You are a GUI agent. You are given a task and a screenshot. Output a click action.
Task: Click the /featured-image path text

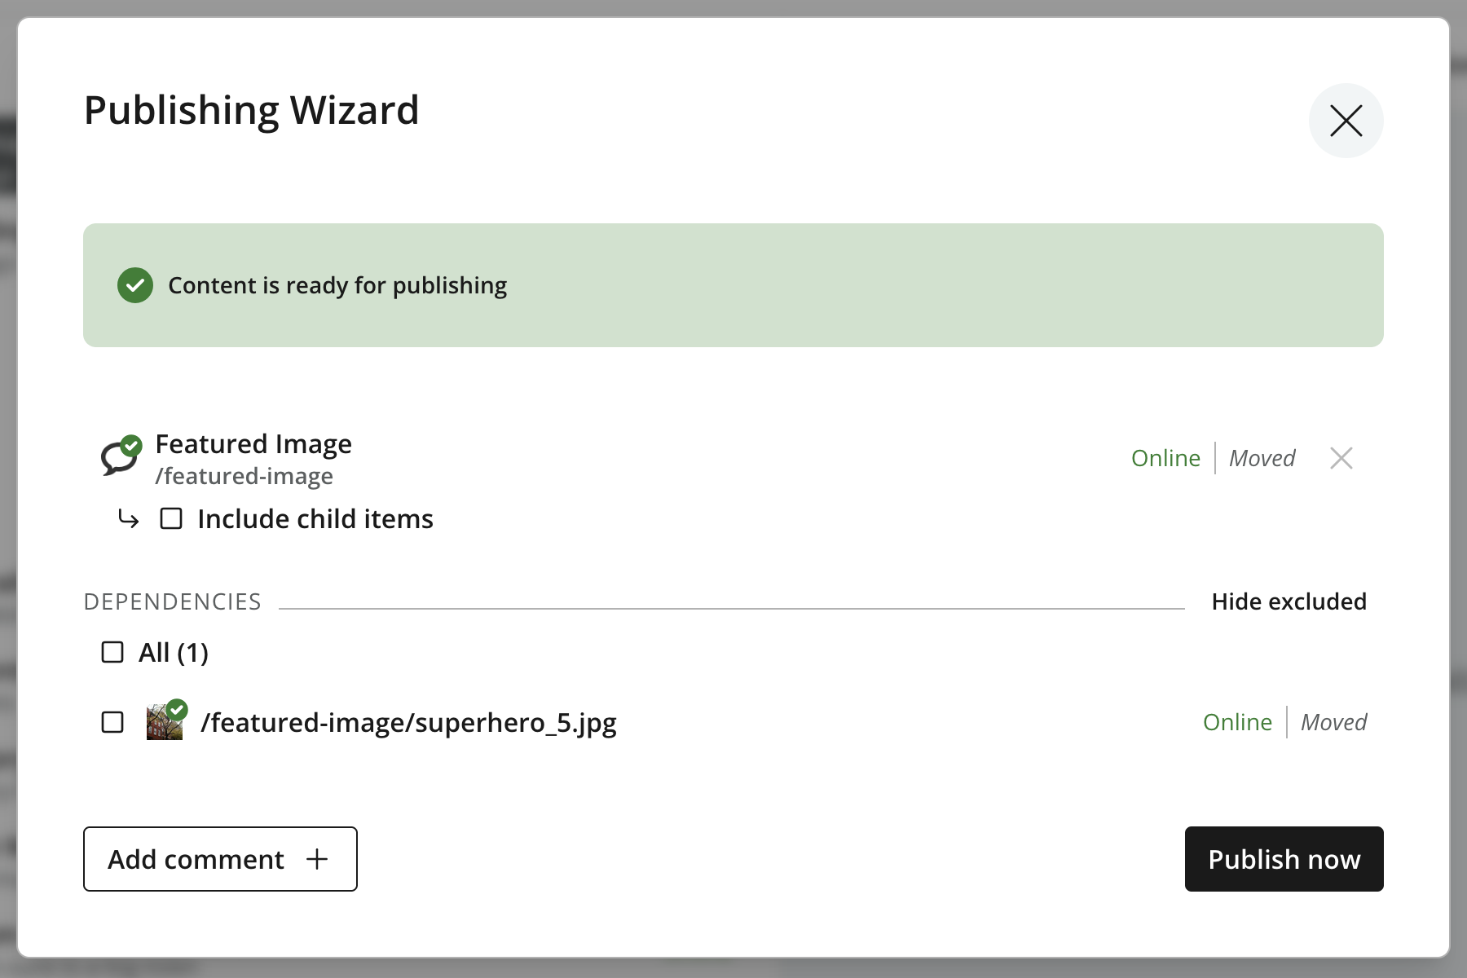(244, 476)
